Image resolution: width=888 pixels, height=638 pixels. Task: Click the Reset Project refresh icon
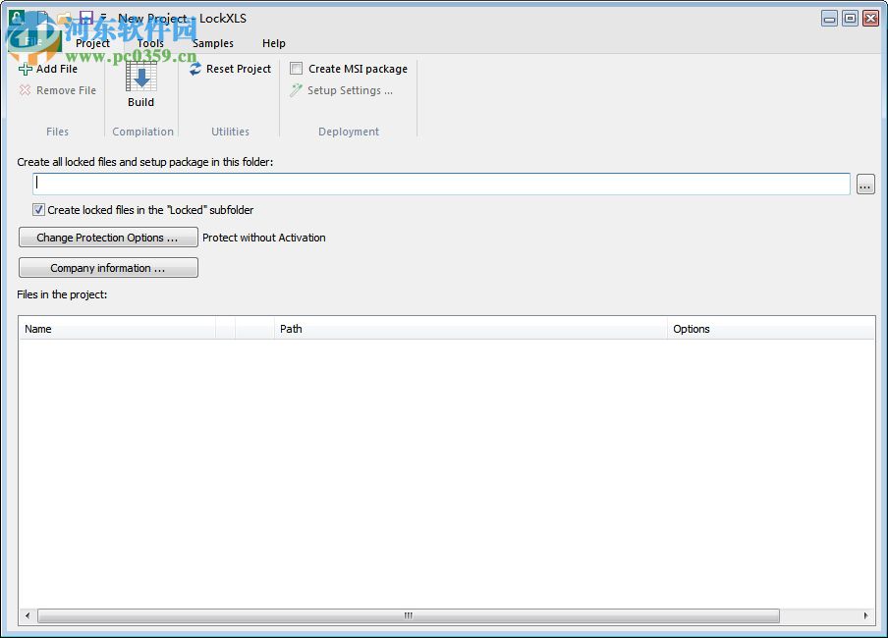(x=195, y=69)
